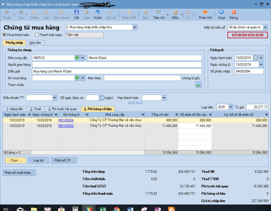Open the 2. Thuế tab
Image resolution: width=271 pixels, height=211 pixels.
coord(36,109)
